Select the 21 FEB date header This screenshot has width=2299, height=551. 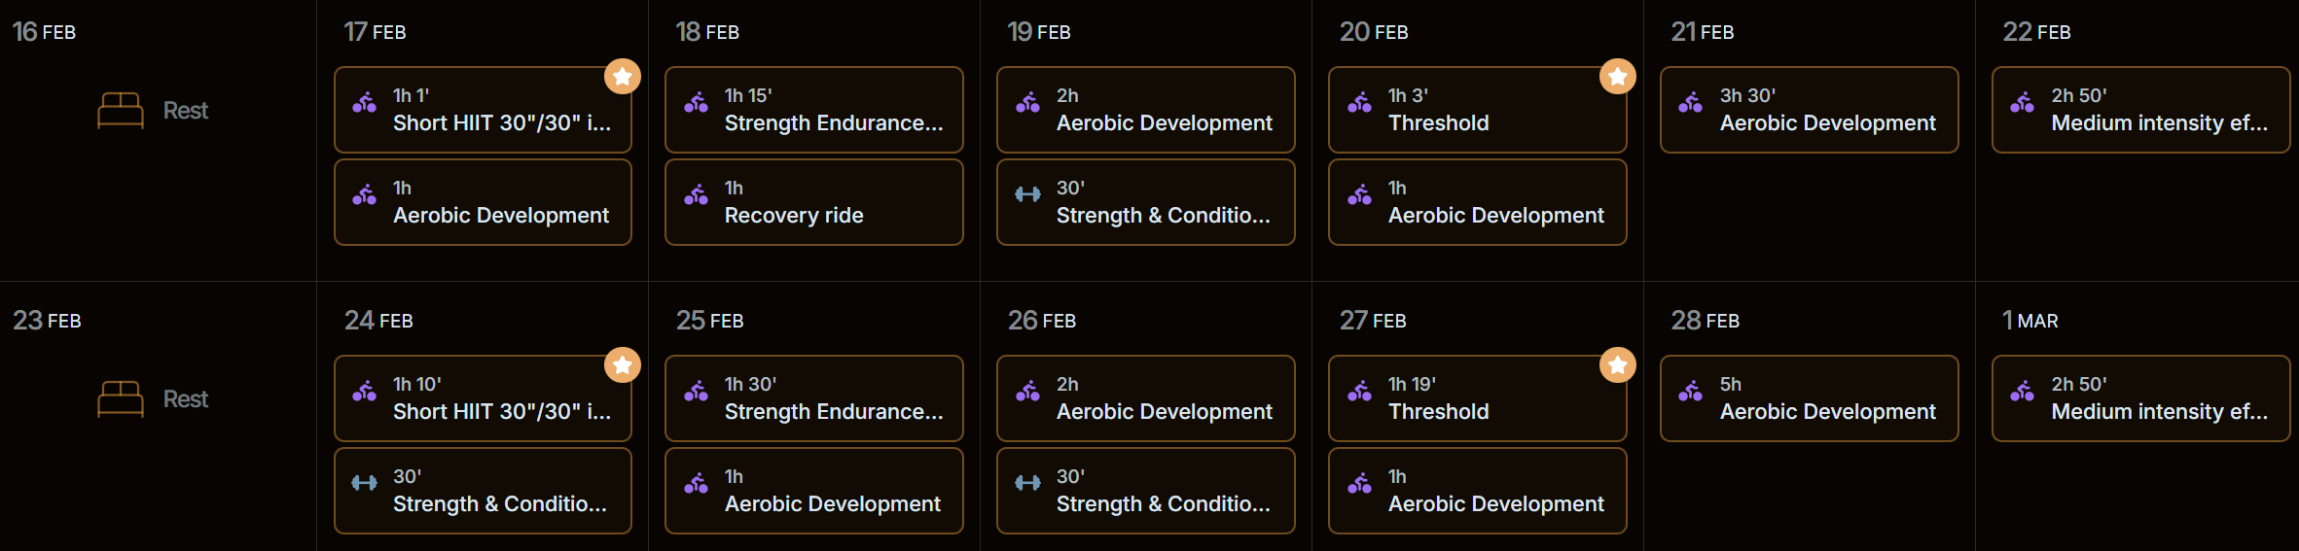(x=1703, y=32)
